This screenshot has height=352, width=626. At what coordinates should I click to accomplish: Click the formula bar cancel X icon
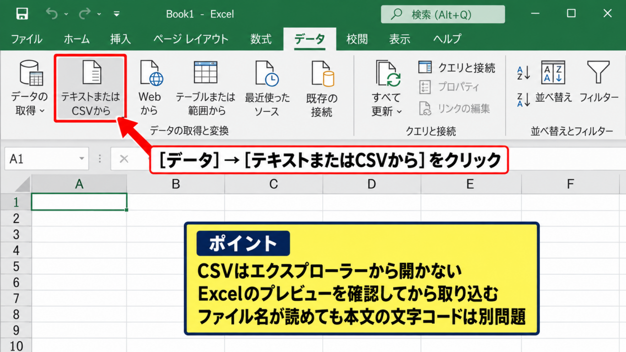click(x=124, y=159)
